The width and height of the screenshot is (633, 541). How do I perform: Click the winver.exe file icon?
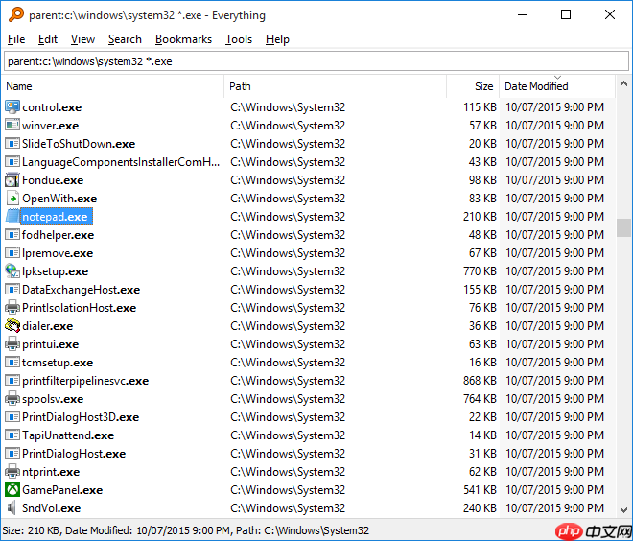[12, 125]
